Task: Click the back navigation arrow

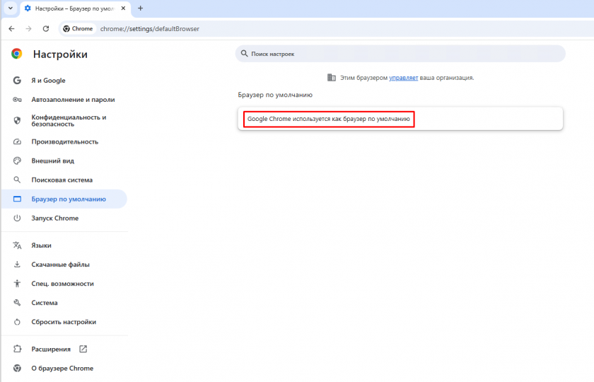Action: pos(12,29)
